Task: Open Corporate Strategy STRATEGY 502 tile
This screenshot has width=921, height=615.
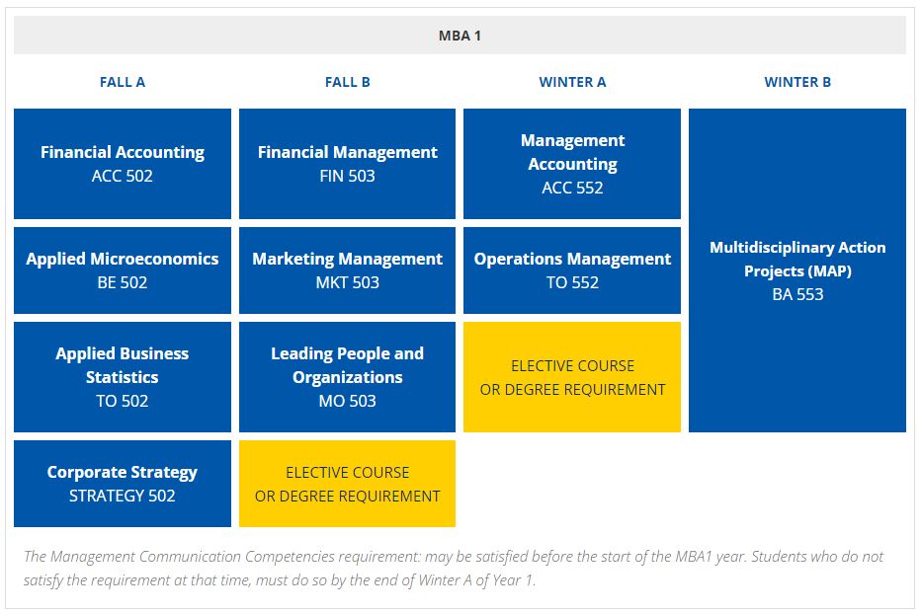Action: (123, 484)
